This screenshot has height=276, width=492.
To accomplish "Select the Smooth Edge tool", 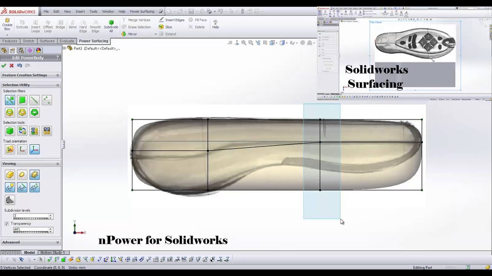I will [x=95, y=26].
